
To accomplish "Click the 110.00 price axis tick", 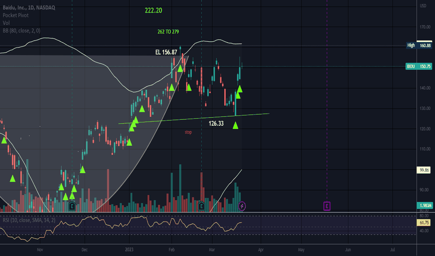I will 425,149.
